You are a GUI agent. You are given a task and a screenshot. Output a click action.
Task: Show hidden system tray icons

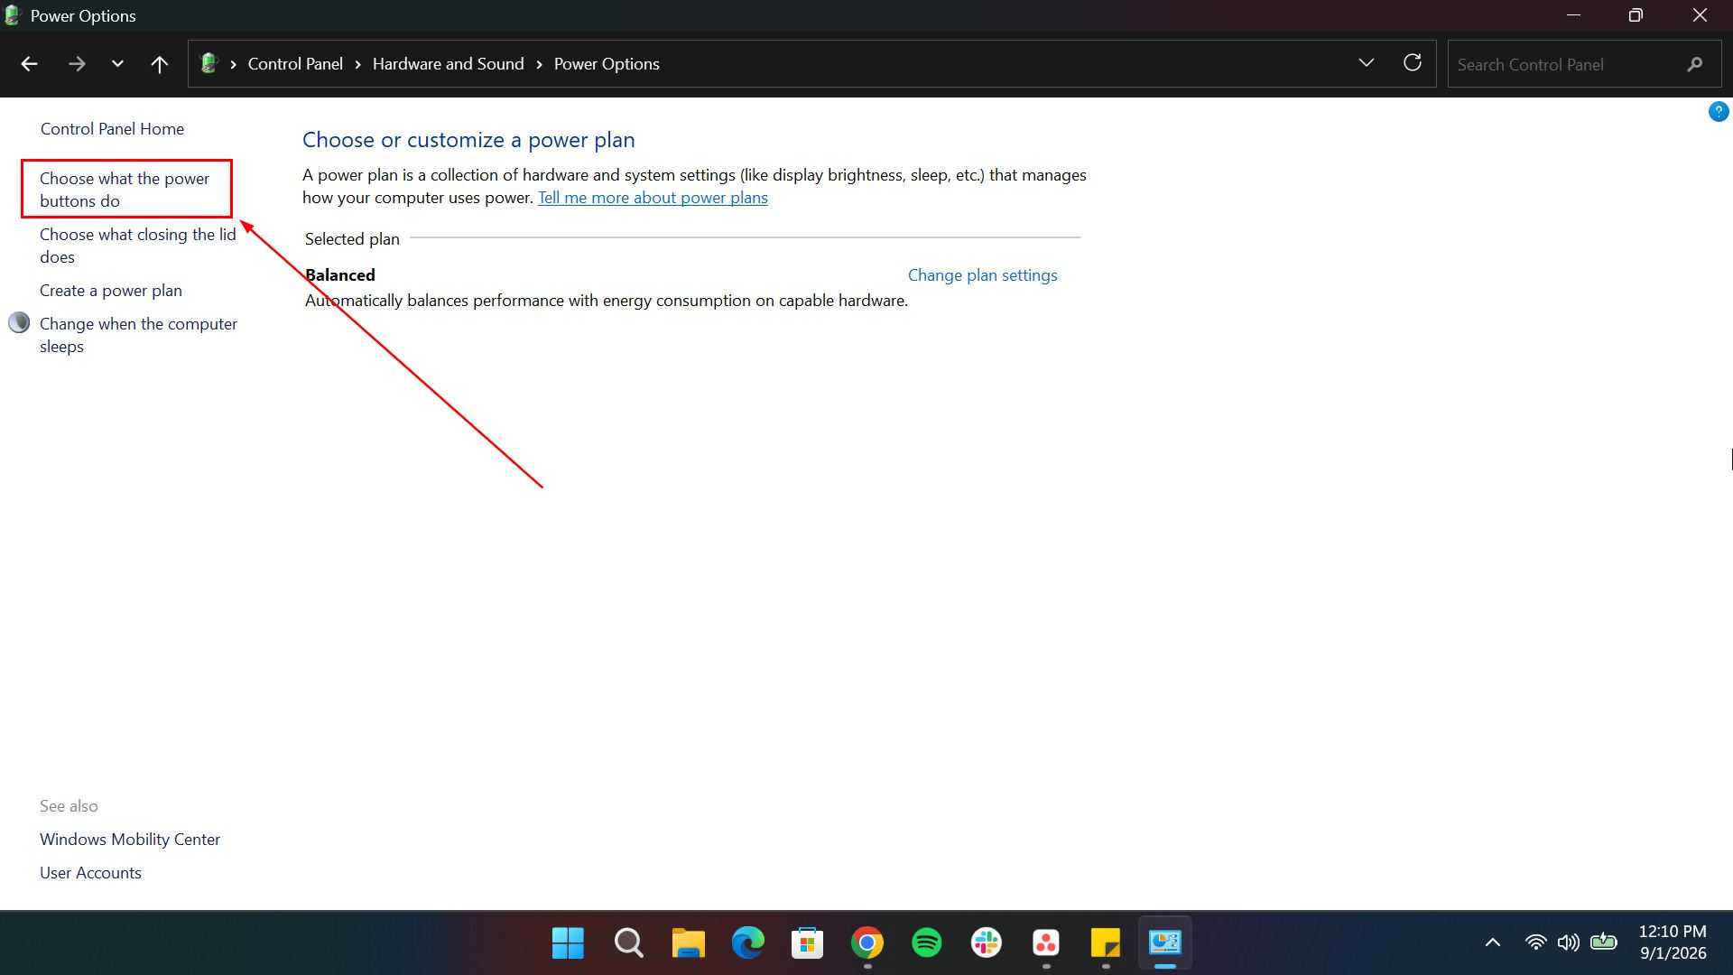tap(1493, 942)
